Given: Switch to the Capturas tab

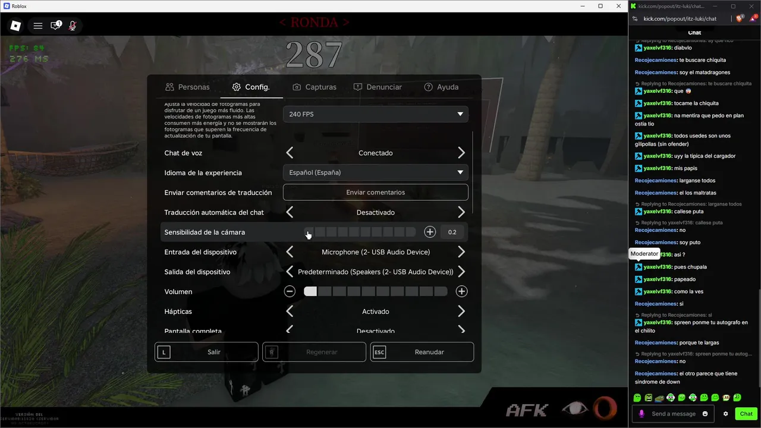Looking at the screenshot, I should [315, 87].
